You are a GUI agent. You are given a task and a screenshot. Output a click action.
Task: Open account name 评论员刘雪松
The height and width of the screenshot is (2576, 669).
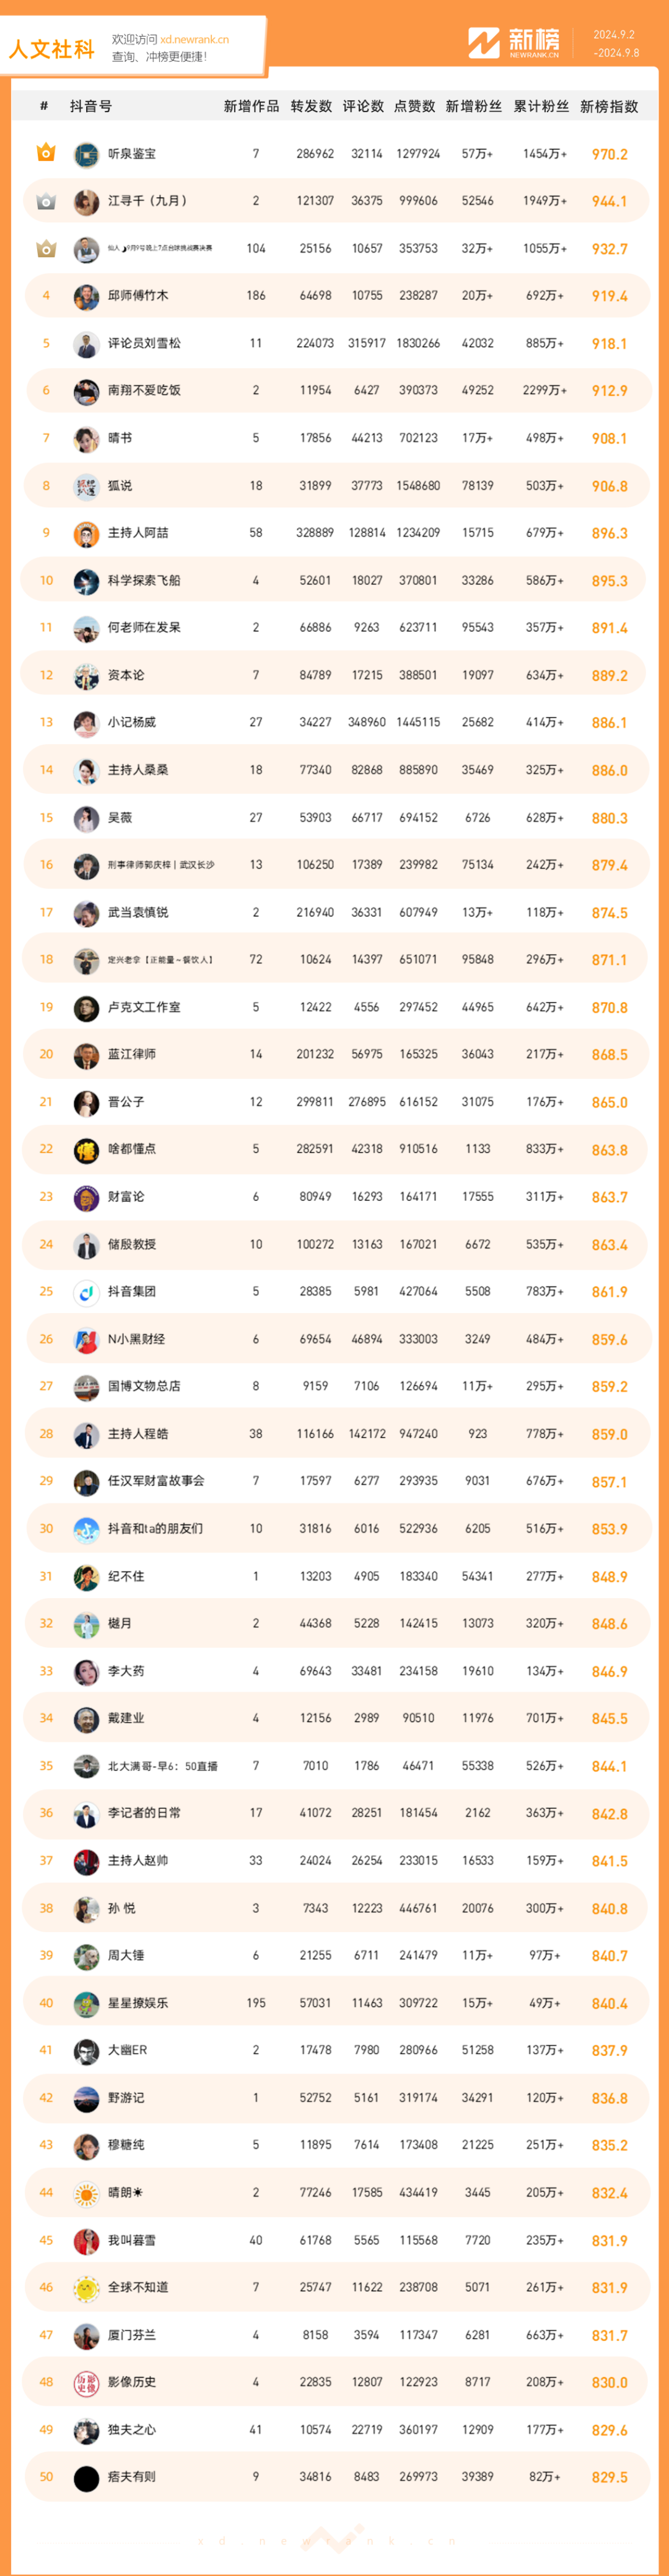[144, 343]
